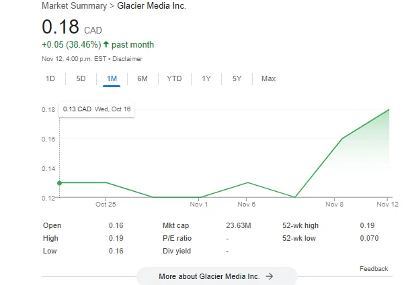Click the Nov 6 axis label

(247, 205)
